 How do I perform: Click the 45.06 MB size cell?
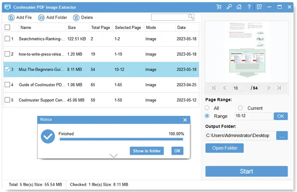click(76, 100)
